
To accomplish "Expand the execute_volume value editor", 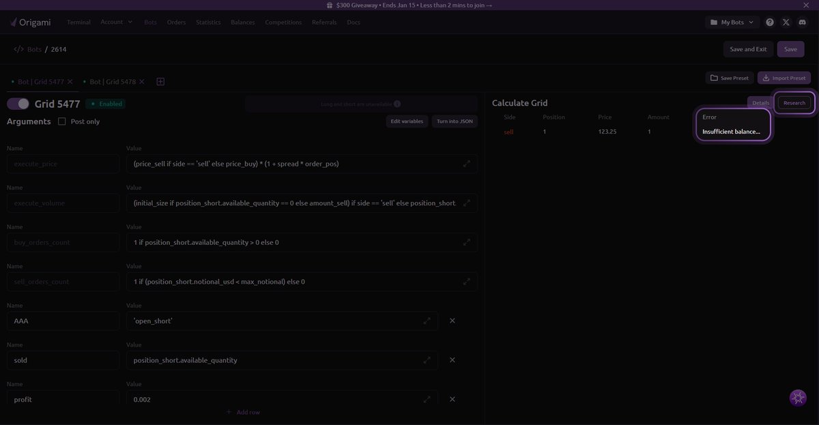I will [467, 203].
